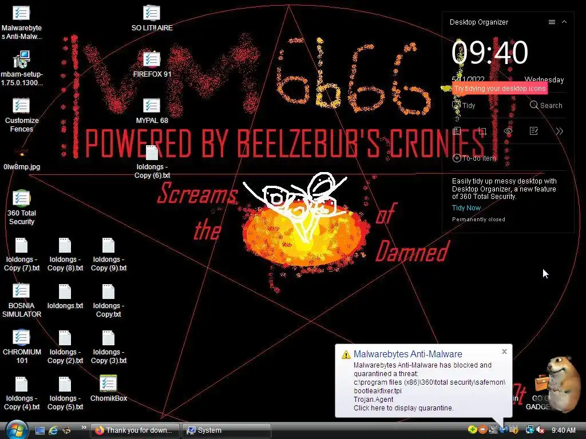Click the network tray icon
Viewport: 586px width, 439px height.
[x=529, y=430]
